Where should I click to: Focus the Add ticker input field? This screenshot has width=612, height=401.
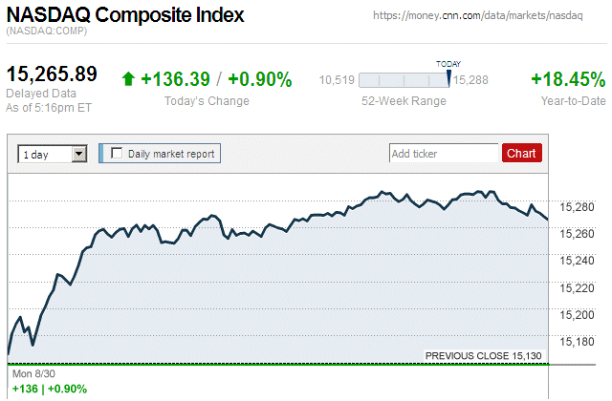click(x=444, y=153)
